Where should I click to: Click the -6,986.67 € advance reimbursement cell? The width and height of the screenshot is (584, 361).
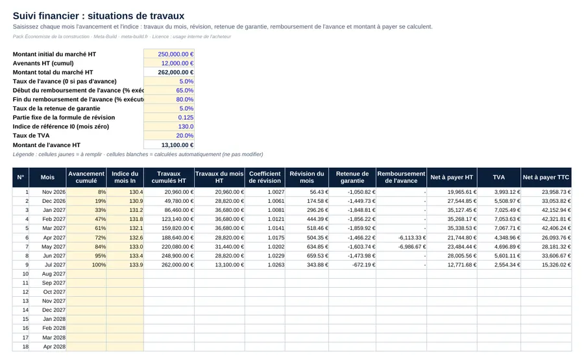(x=401, y=247)
